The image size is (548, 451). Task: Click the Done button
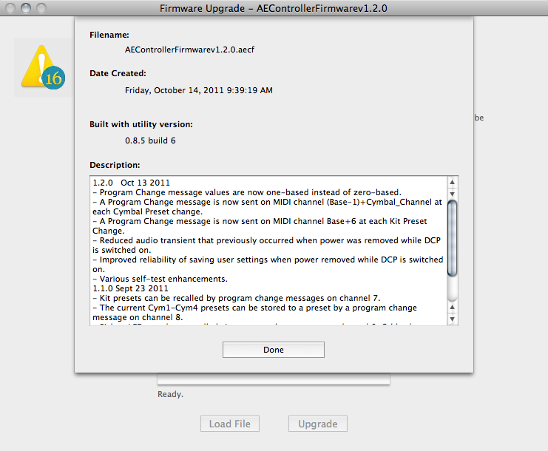[x=273, y=350]
